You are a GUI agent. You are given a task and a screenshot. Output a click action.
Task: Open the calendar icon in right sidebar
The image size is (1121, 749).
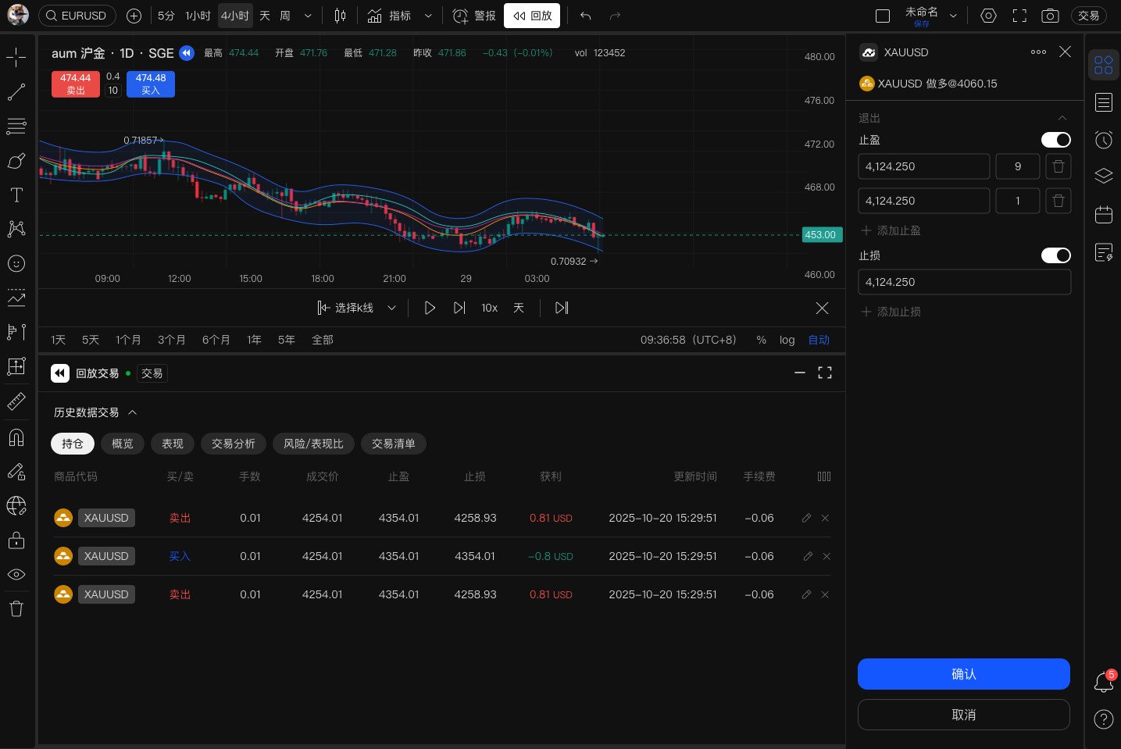(x=1104, y=215)
